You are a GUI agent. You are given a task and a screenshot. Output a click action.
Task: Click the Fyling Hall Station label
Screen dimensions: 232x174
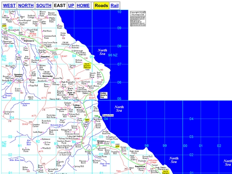74,136
